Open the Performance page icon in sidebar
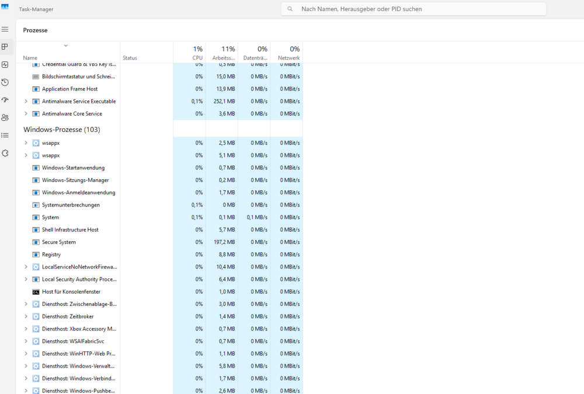 (x=5, y=64)
